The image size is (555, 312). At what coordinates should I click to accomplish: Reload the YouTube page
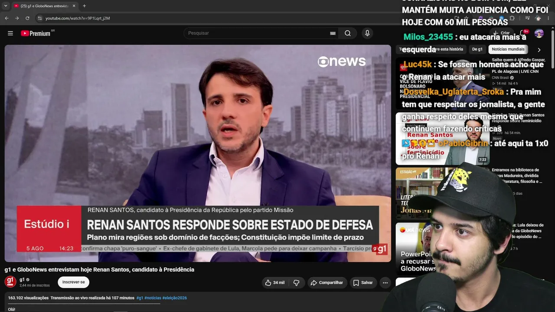(27, 18)
